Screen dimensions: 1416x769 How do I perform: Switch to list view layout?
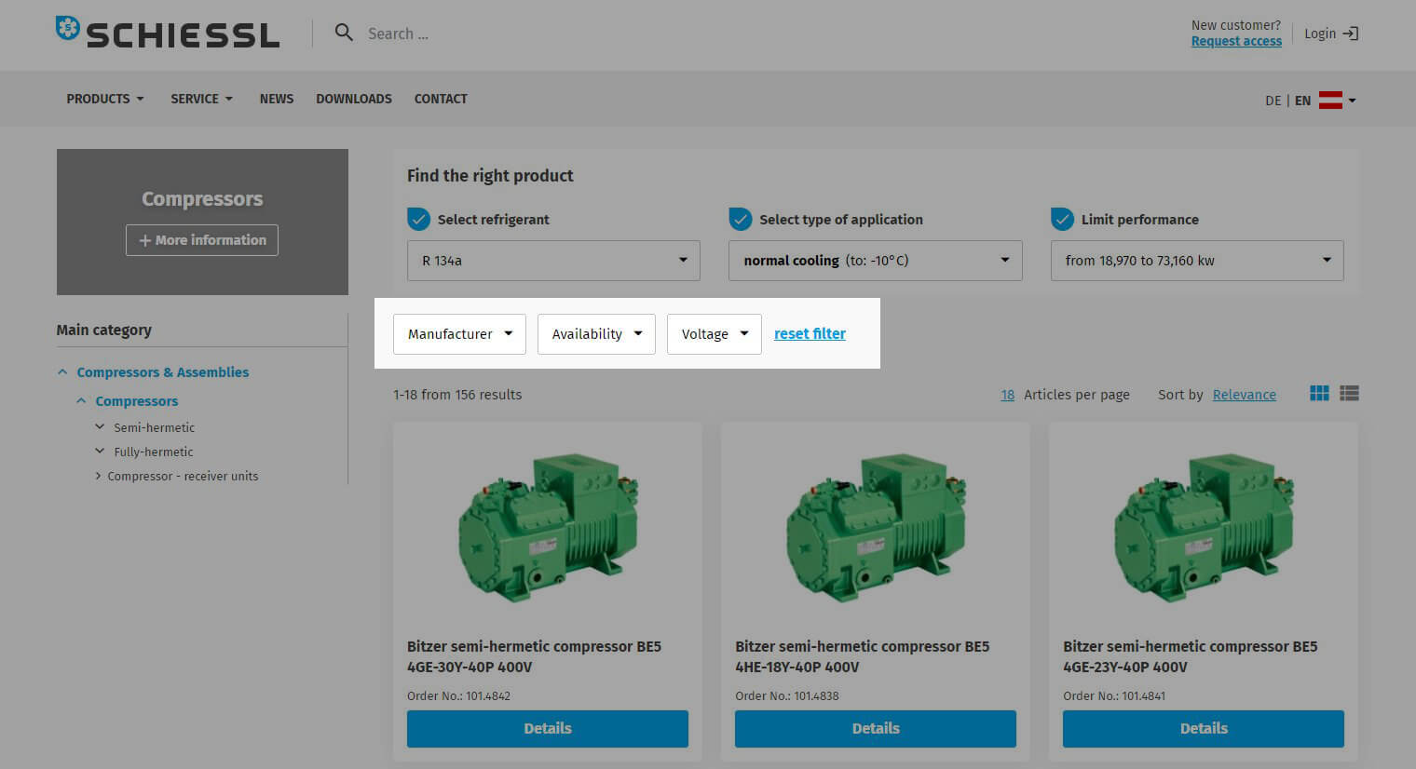pos(1349,394)
